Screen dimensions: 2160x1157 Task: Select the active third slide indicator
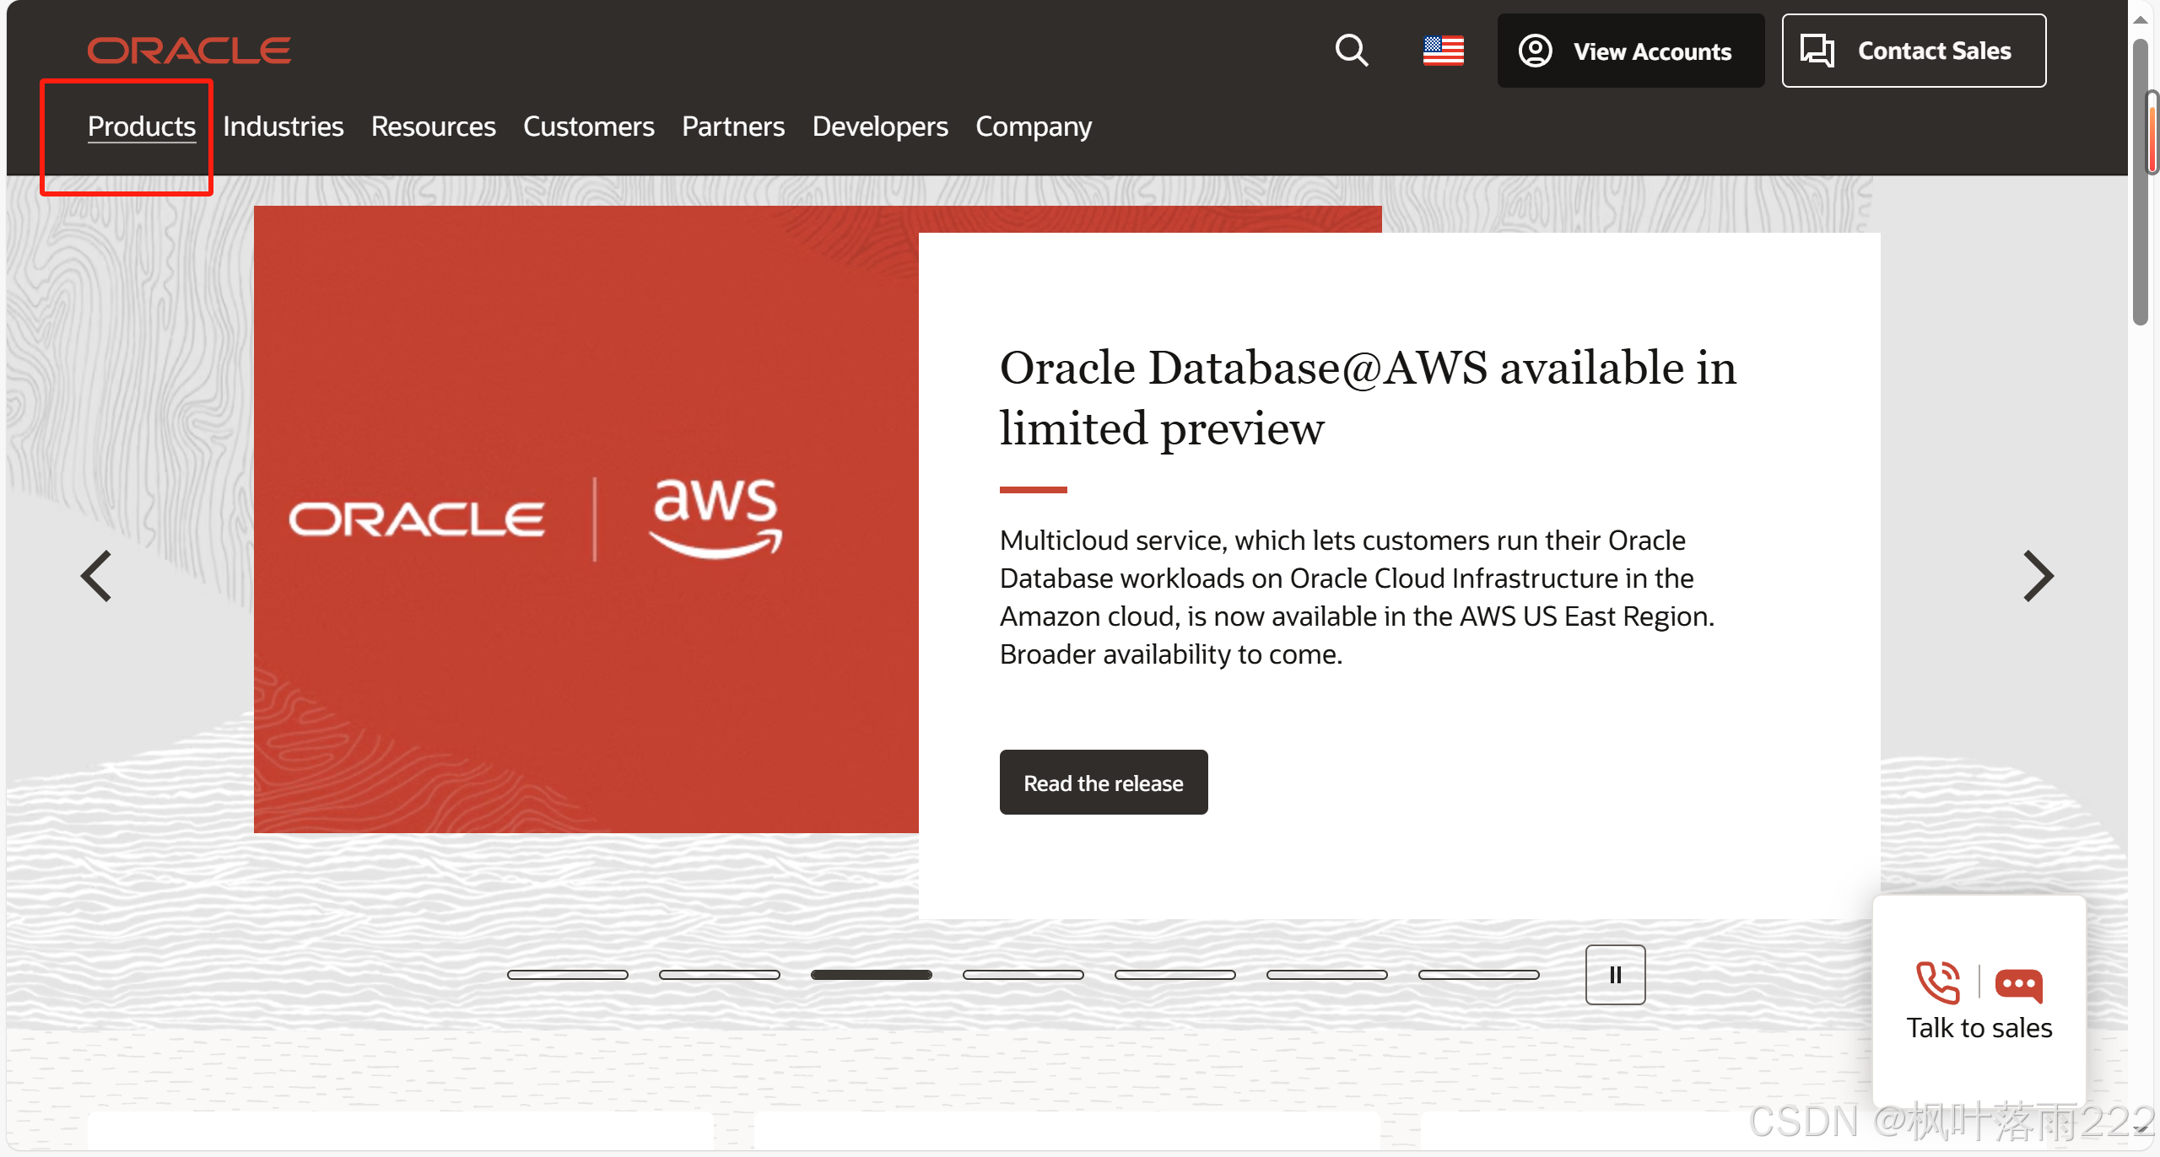coord(872,975)
